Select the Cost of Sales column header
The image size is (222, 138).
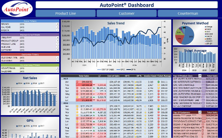[114, 76]
